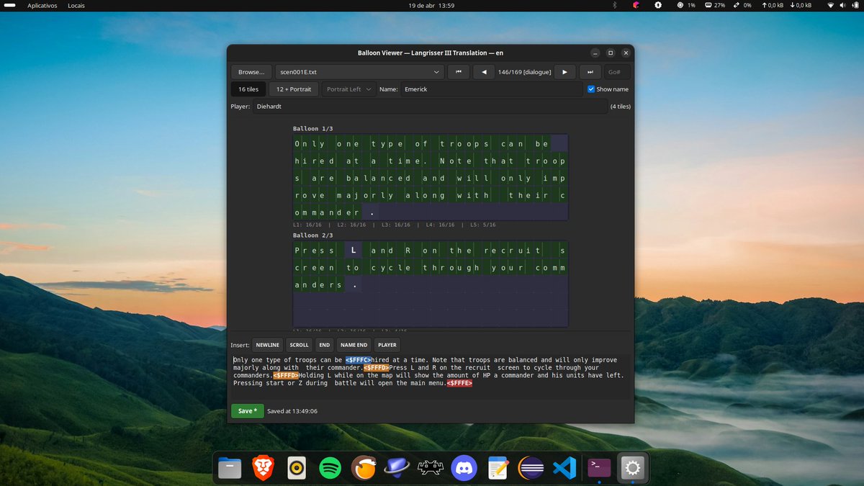Open the clock showing 19 de abr 13:59
This screenshot has width=864, height=486.
(431, 5)
